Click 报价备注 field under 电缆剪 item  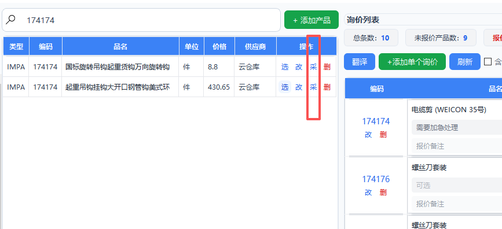click(x=457, y=146)
